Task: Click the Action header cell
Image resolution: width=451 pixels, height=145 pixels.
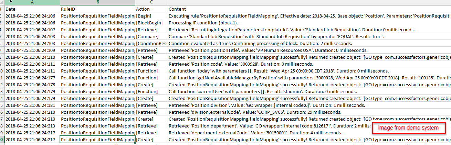Action: [151, 9]
